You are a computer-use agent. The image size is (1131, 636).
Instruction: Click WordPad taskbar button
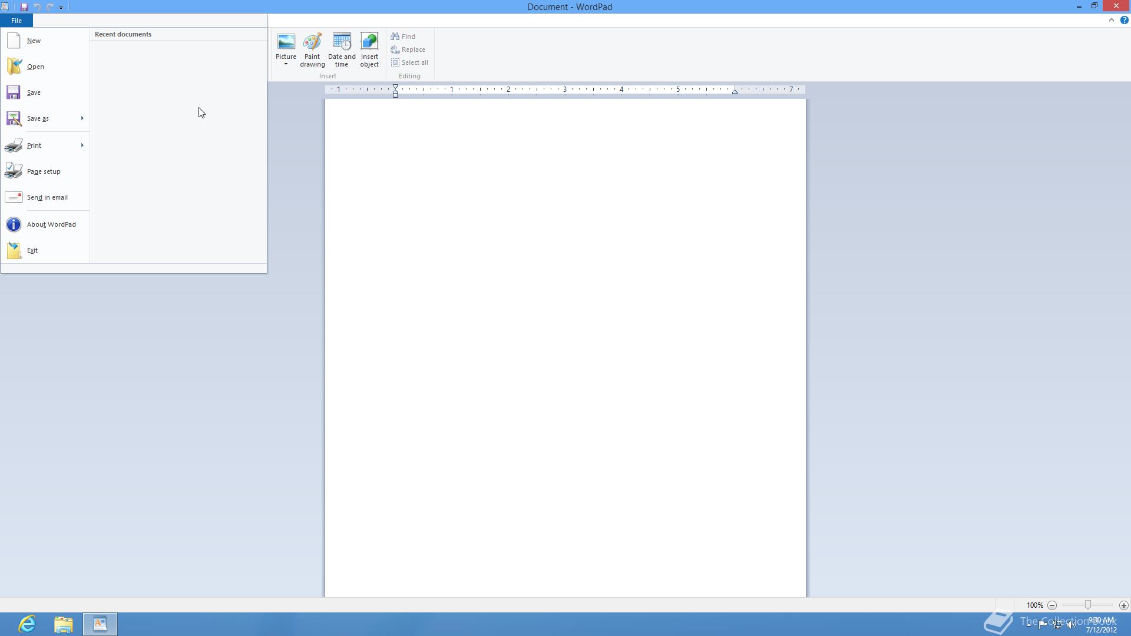pos(100,624)
